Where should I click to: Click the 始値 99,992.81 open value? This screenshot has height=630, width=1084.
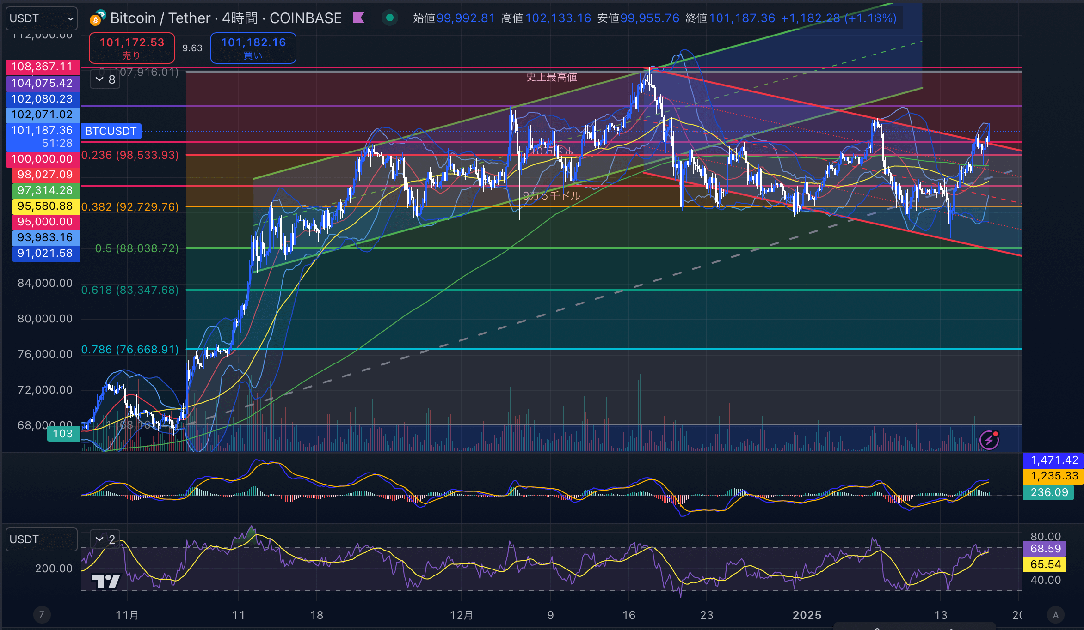[x=454, y=18]
